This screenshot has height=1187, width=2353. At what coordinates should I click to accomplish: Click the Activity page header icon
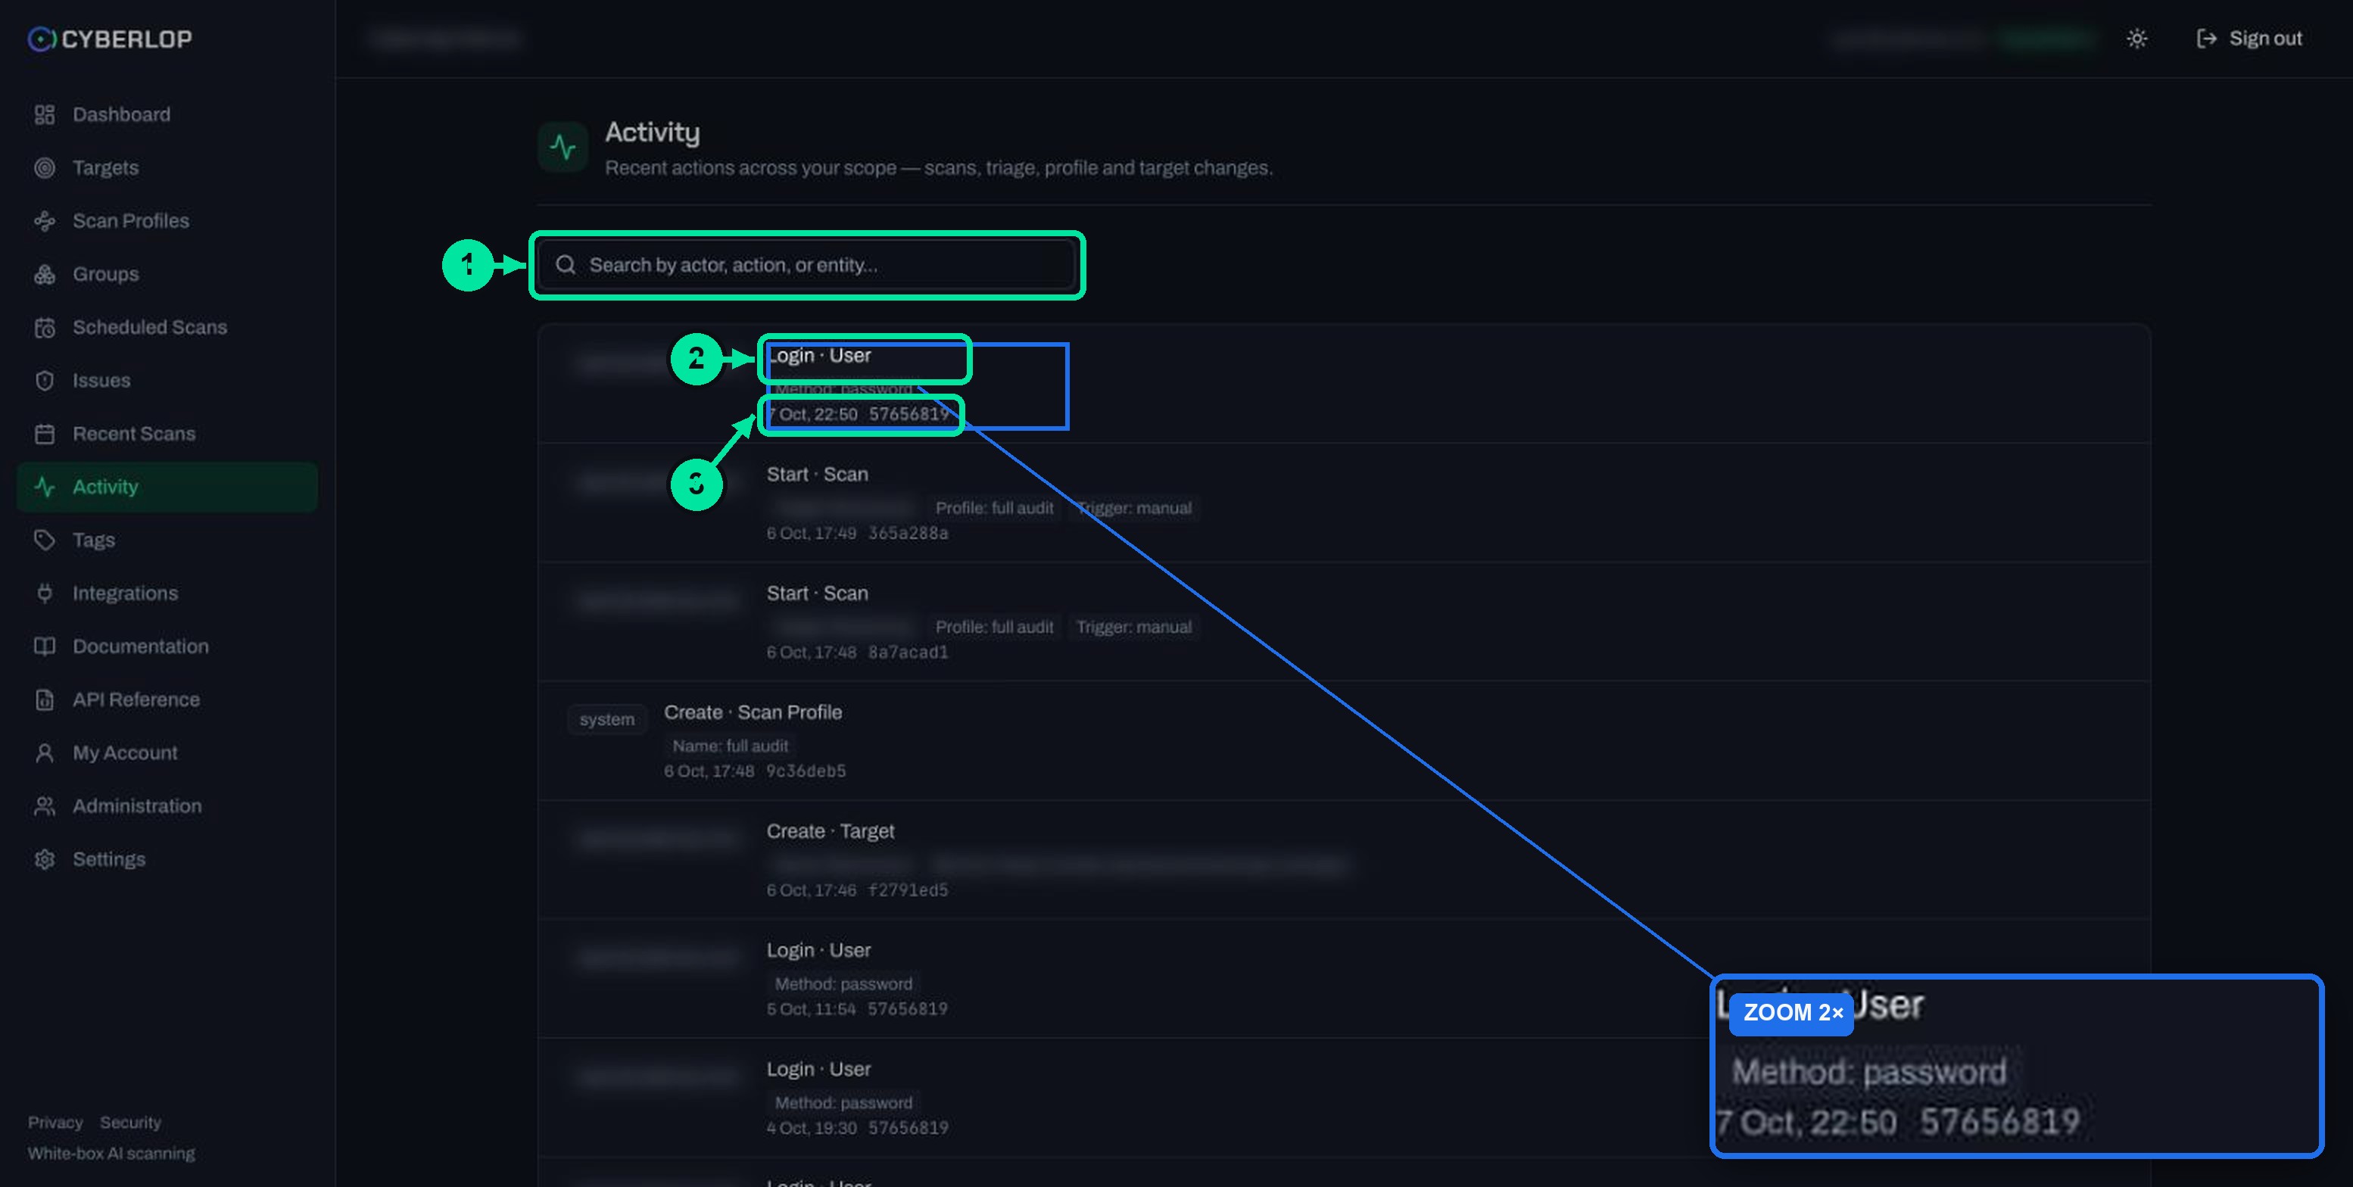tap(563, 146)
